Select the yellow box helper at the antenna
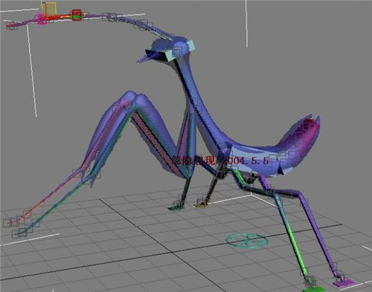 click(51, 9)
